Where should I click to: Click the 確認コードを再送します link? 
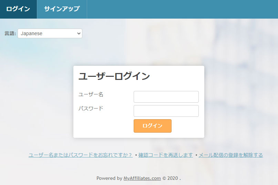click(x=166, y=155)
